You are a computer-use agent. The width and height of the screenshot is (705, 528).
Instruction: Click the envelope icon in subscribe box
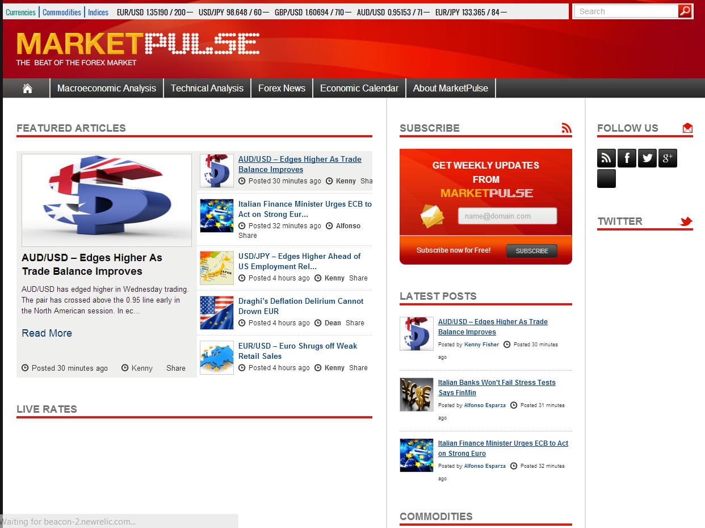tap(432, 216)
